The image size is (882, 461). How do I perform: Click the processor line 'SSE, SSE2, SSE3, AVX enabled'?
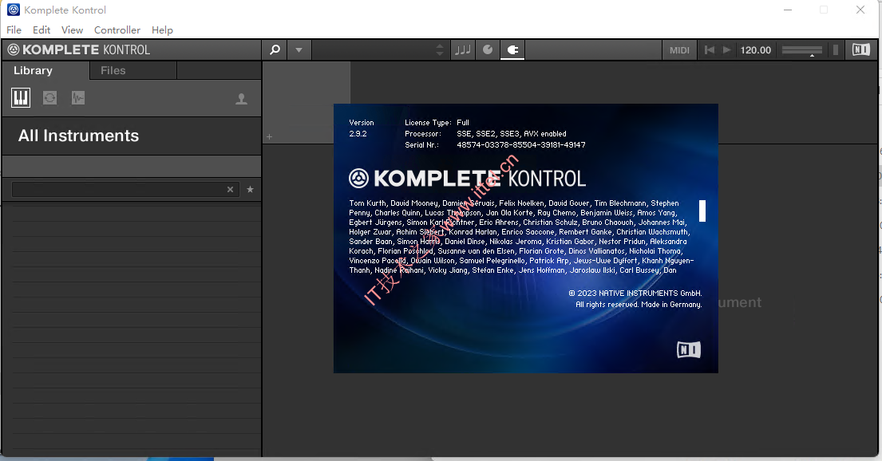coord(512,134)
